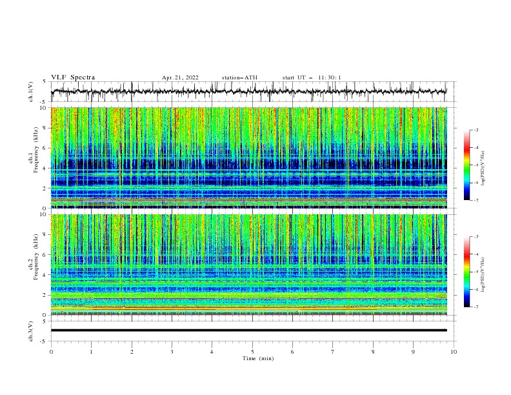The height and width of the screenshot is (395, 511).
Task: Click the "-3" tick on ch.1 colorbar
Action: click(x=476, y=130)
